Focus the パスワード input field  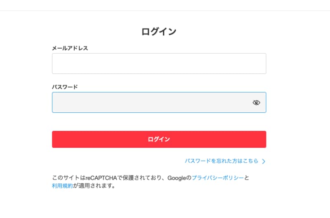pyautogui.click(x=151, y=102)
